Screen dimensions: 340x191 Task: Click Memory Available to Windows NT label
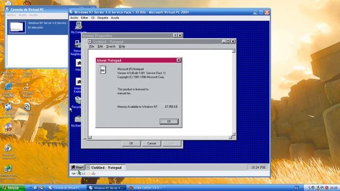coord(138,107)
